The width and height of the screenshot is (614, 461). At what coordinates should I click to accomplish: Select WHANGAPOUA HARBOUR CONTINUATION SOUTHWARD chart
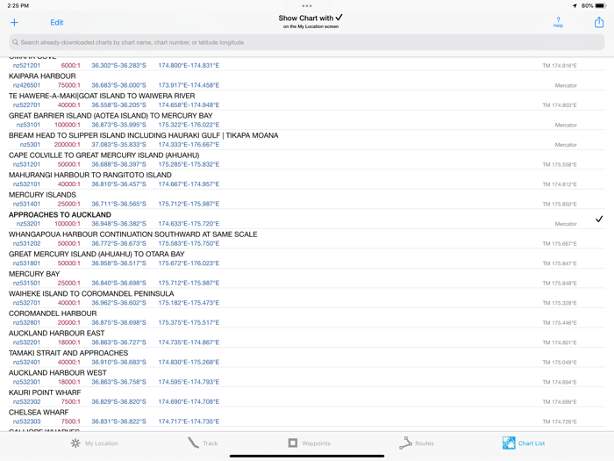(307, 239)
